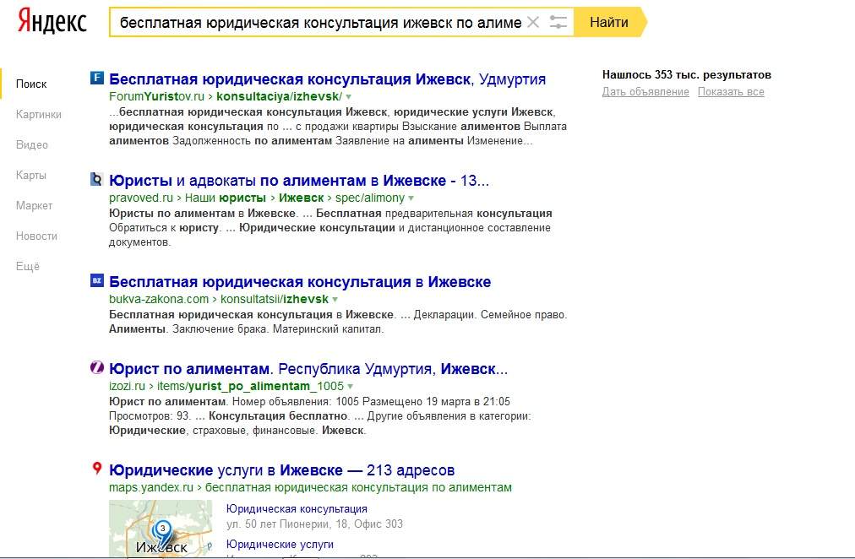Open result 'Юристы и адвокаты по алиментам в Ижевске'

[299, 181]
